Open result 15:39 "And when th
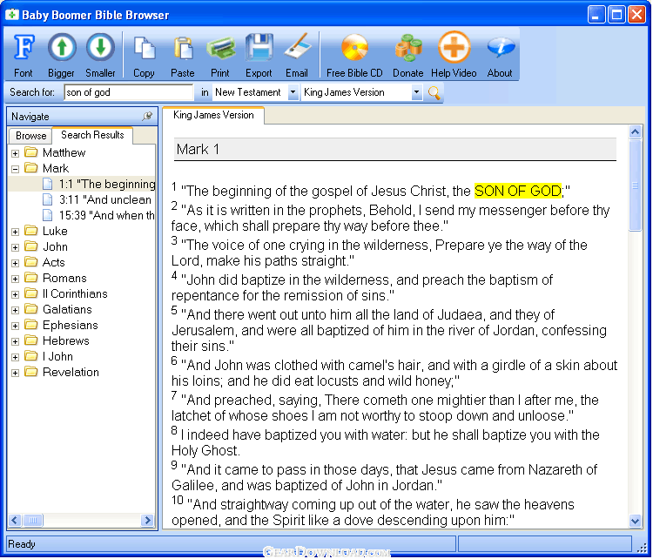This screenshot has height=559, width=653. [x=106, y=215]
